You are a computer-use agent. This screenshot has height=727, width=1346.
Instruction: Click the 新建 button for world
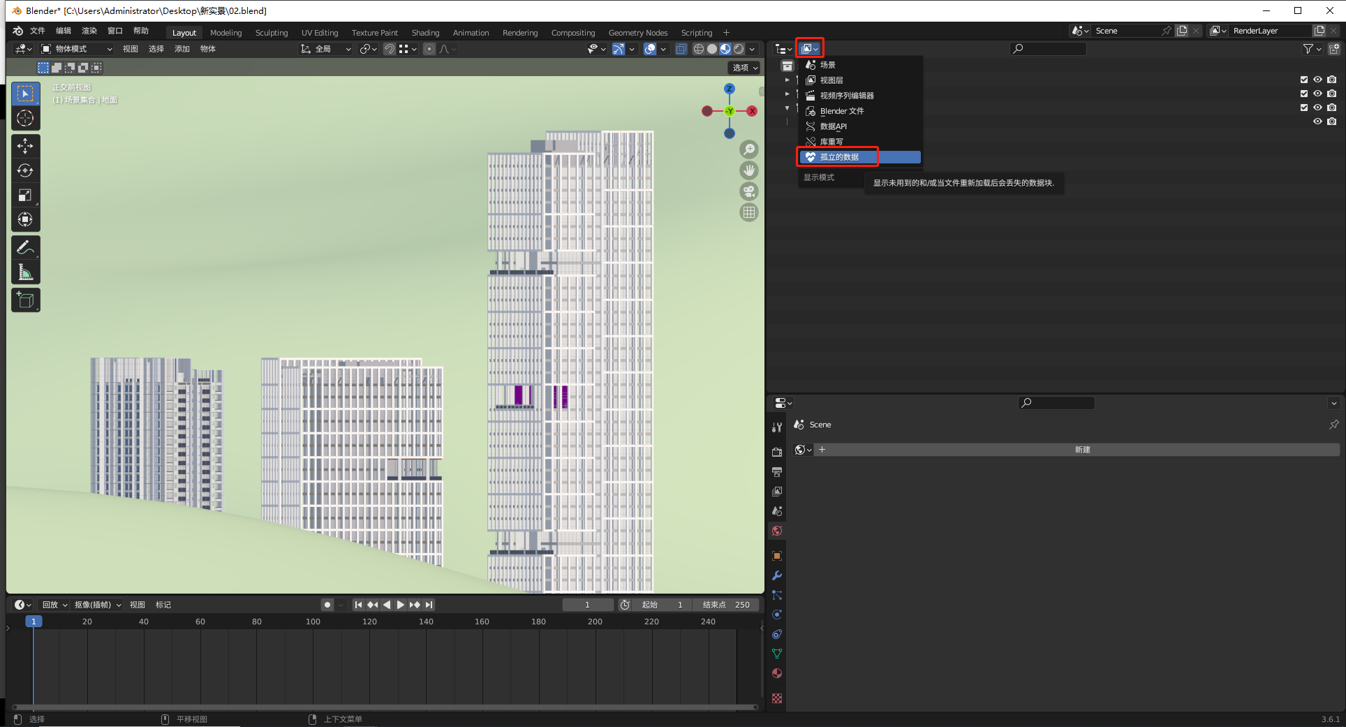coord(1082,450)
